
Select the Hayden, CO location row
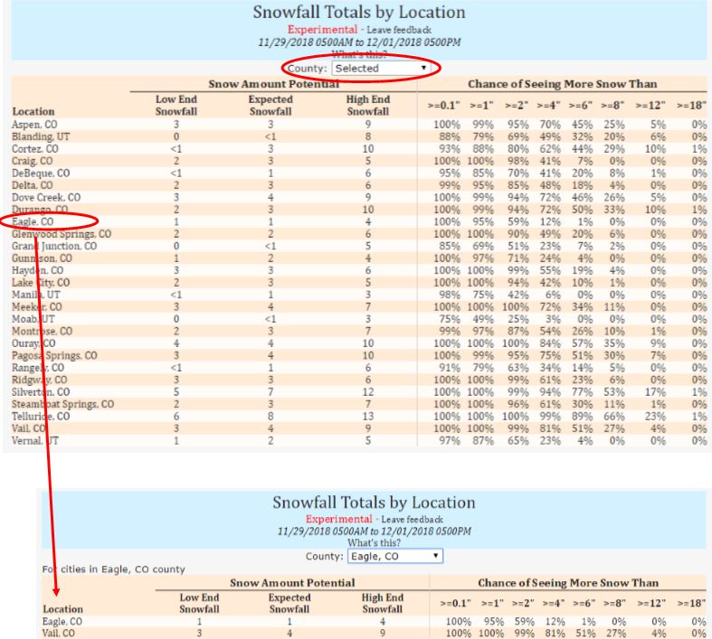pos(359,270)
